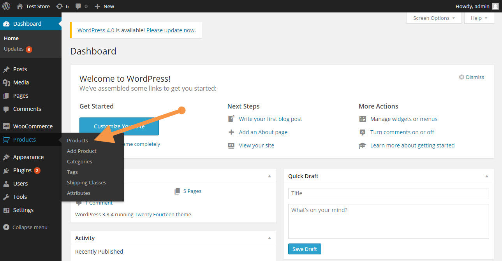
Task: Click the plus icon beside Add an About page
Action: [x=231, y=132]
